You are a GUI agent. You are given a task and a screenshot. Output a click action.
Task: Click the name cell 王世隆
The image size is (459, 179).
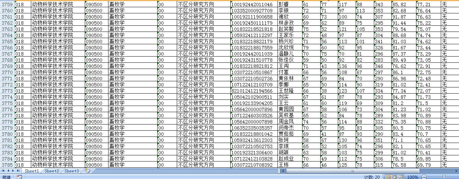pyautogui.click(x=289, y=91)
